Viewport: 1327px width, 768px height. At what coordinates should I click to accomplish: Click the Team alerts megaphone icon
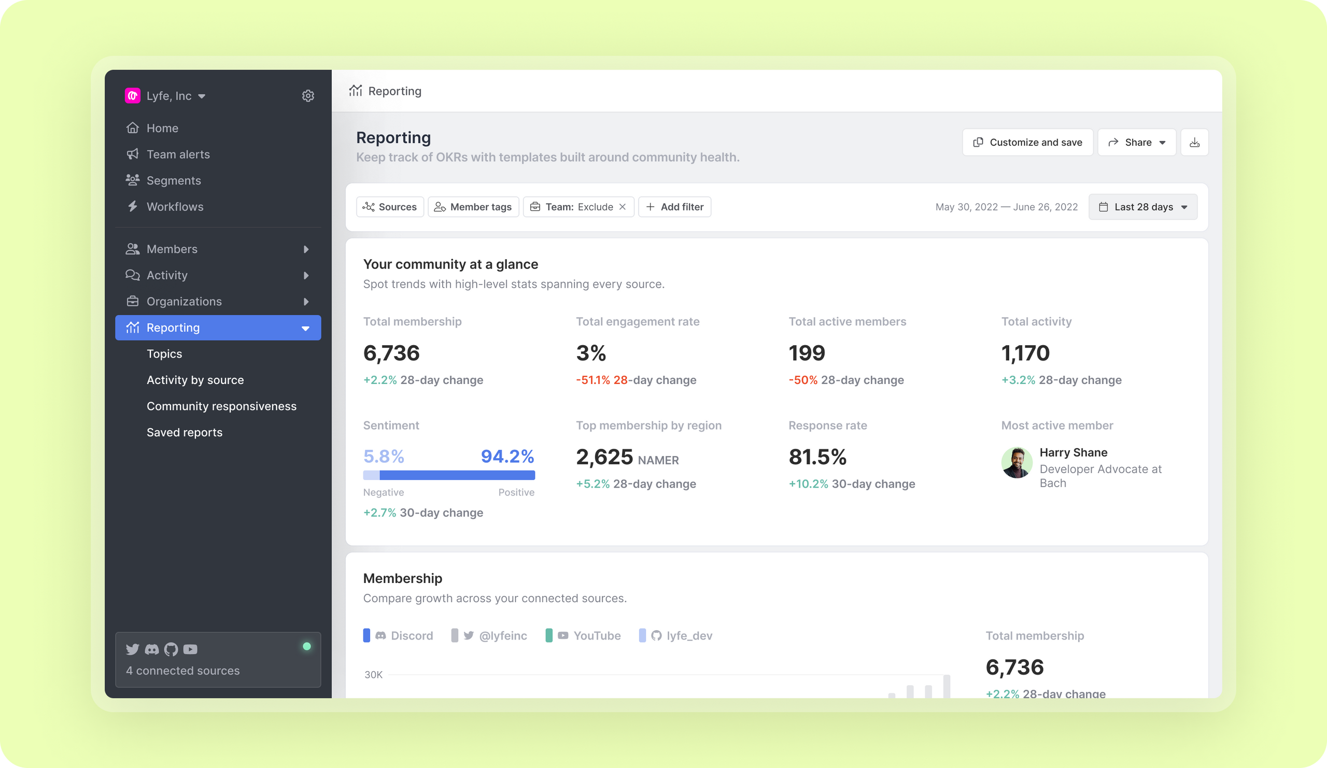pyautogui.click(x=132, y=154)
